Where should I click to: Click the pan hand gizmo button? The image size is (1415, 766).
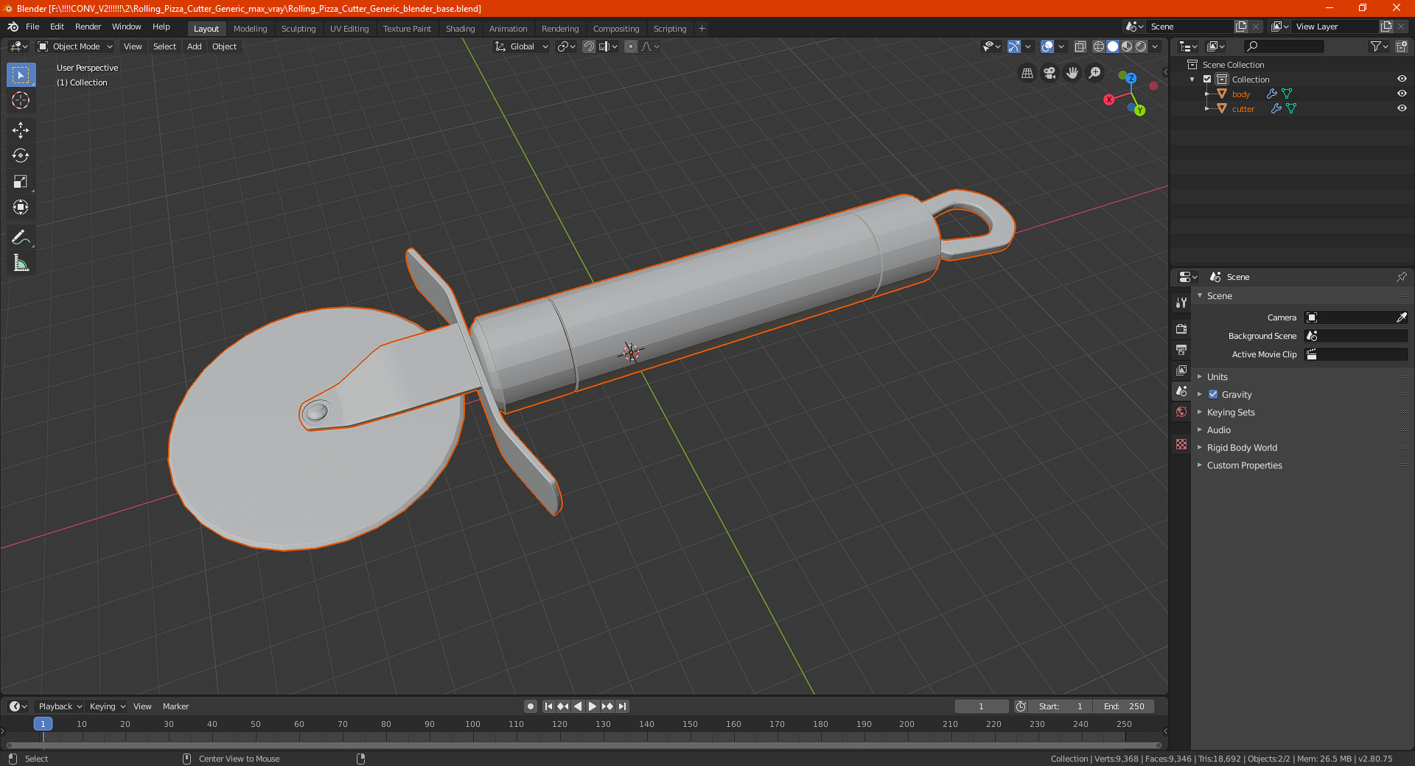[x=1072, y=73]
